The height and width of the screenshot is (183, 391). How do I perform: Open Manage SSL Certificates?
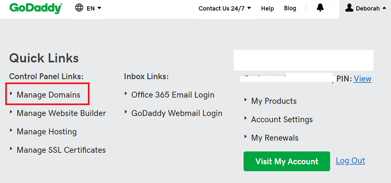pos(61,150)
